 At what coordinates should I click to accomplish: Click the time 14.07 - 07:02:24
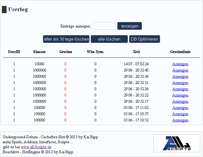pyautogui.click(x=136, y=64)
